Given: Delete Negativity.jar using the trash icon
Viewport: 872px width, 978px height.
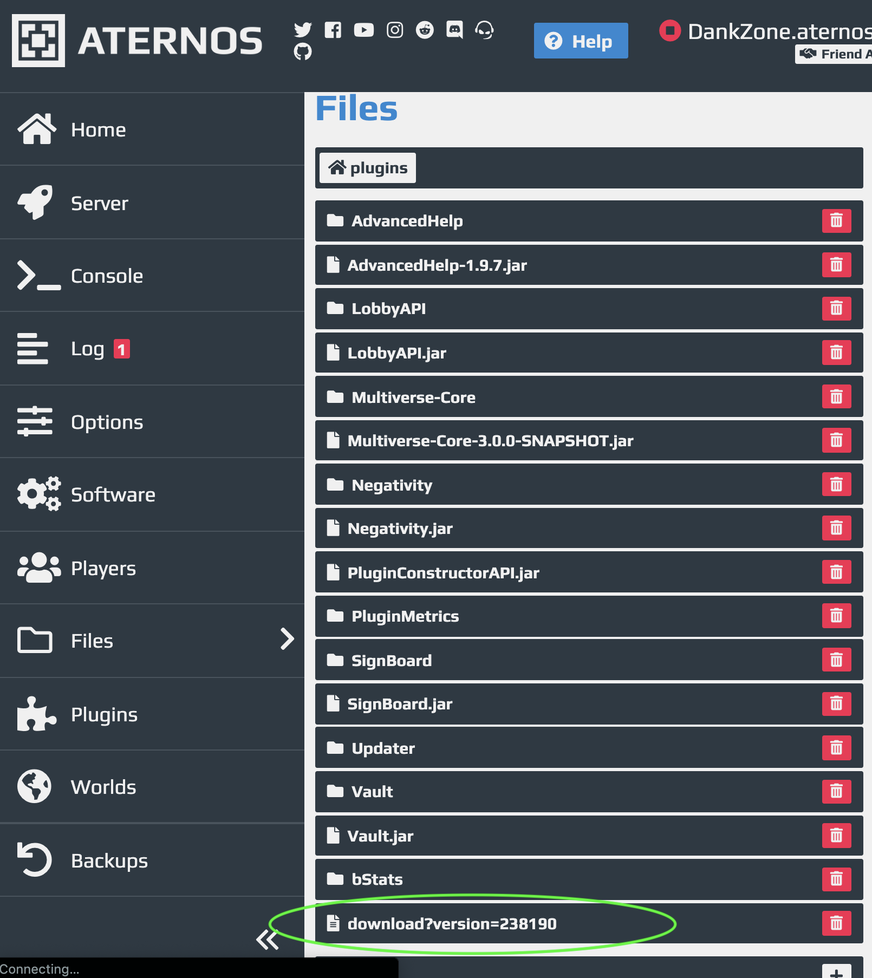Looking at the screenshot, I should click(837, 529).
